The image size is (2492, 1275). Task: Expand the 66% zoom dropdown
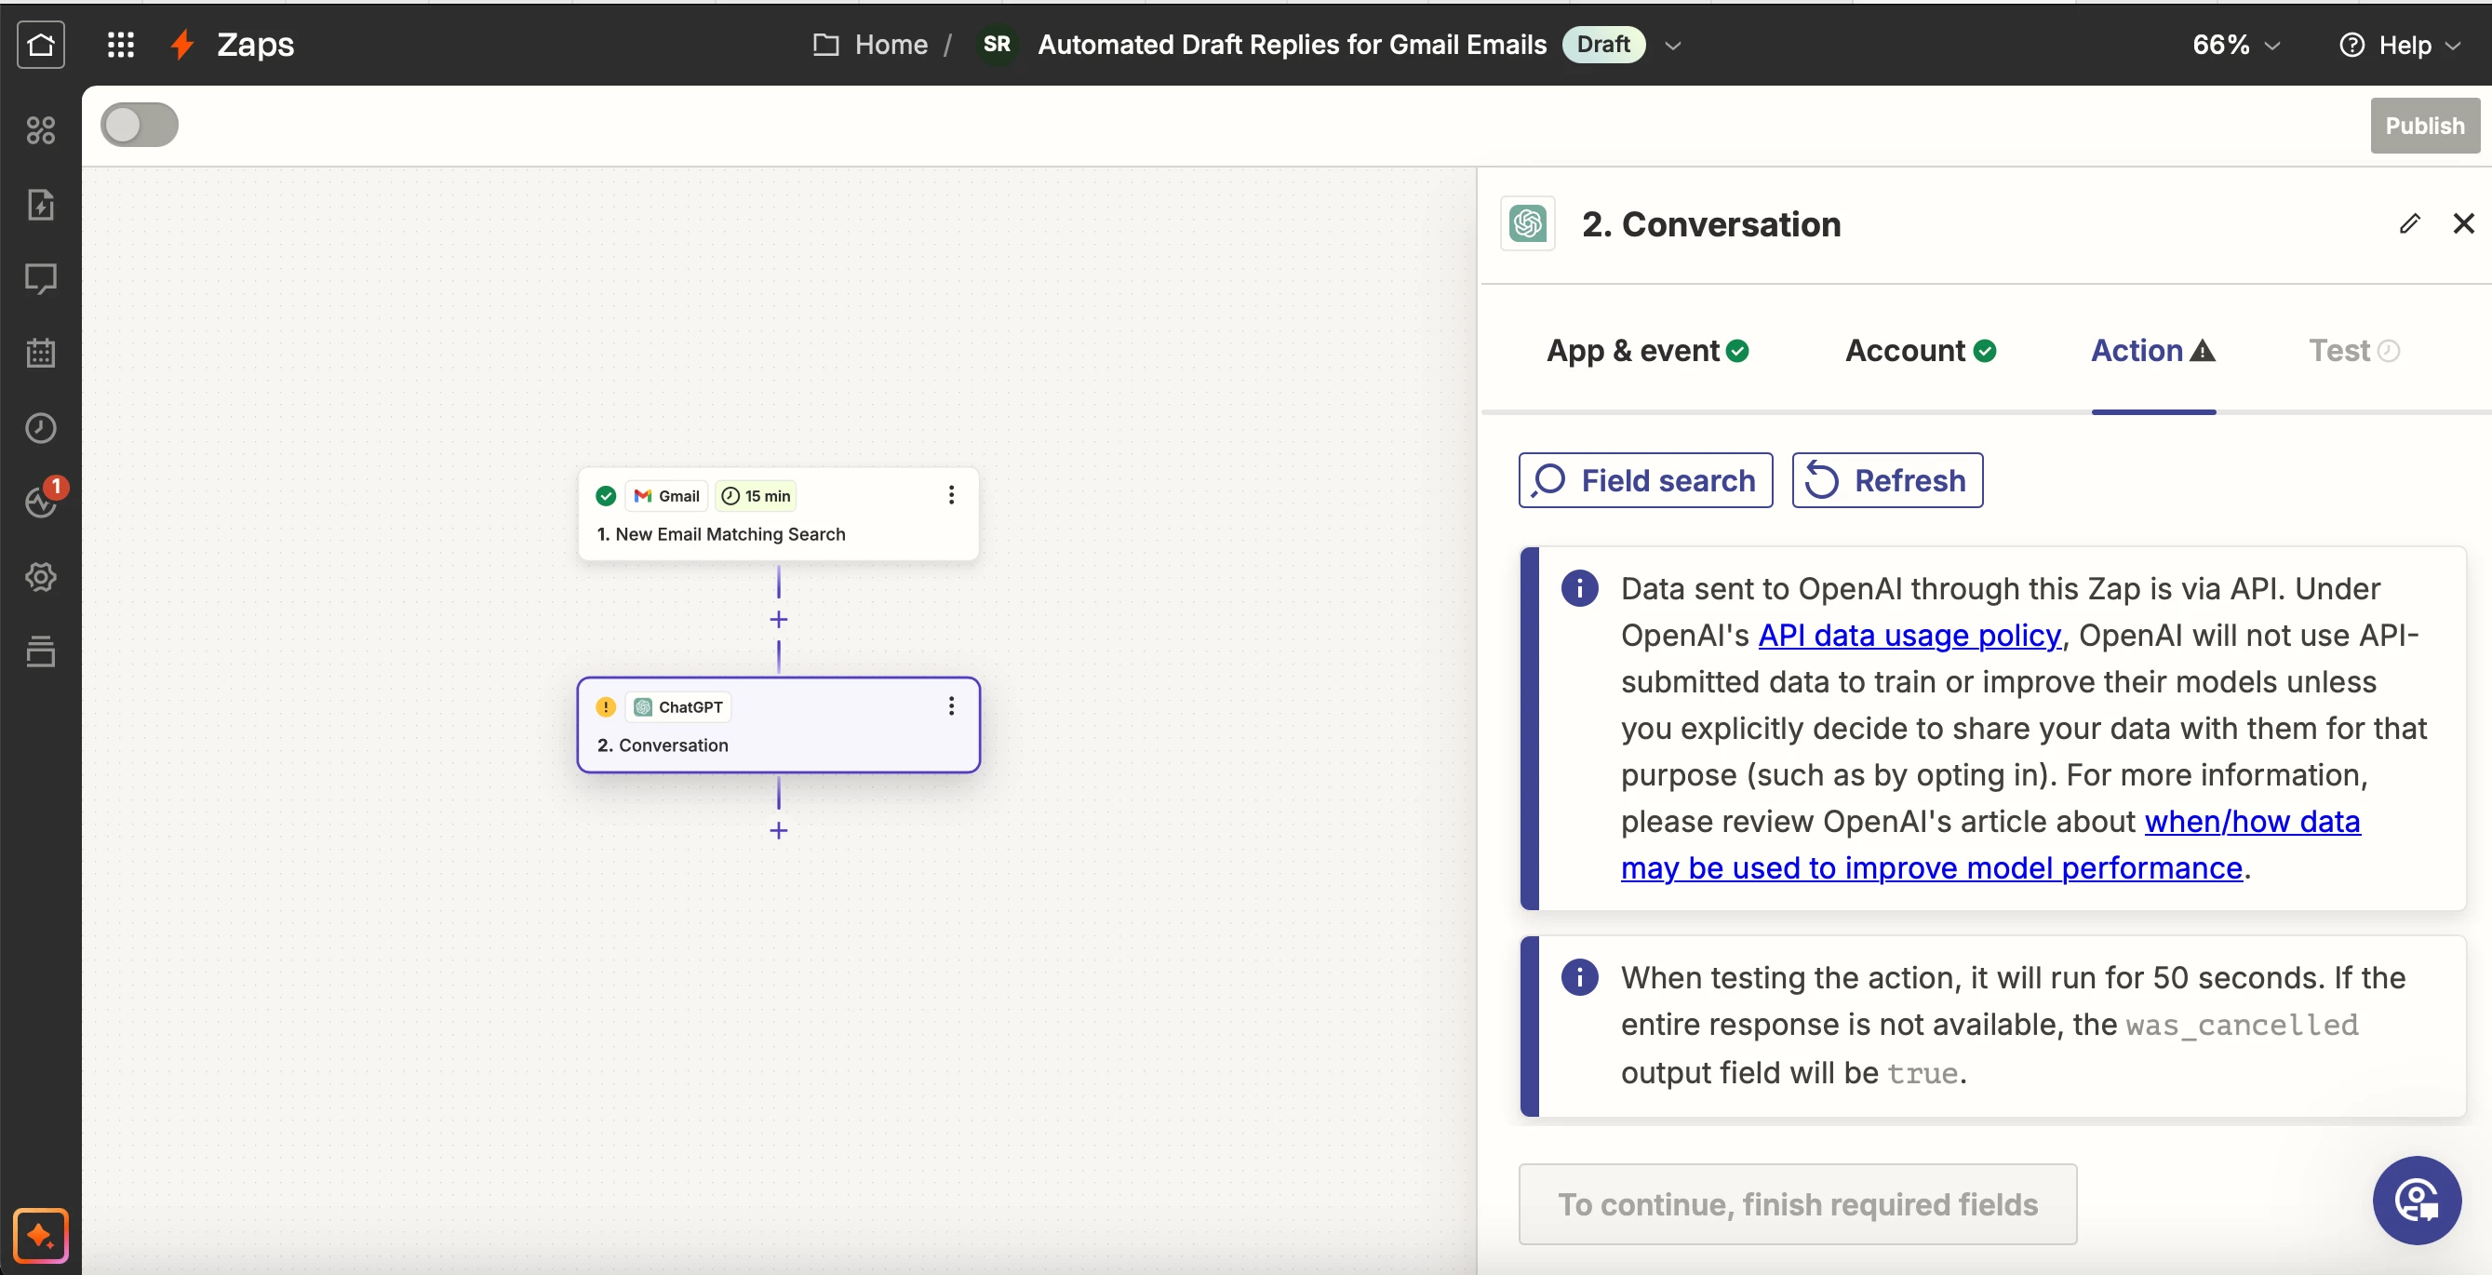(2236, 45)
